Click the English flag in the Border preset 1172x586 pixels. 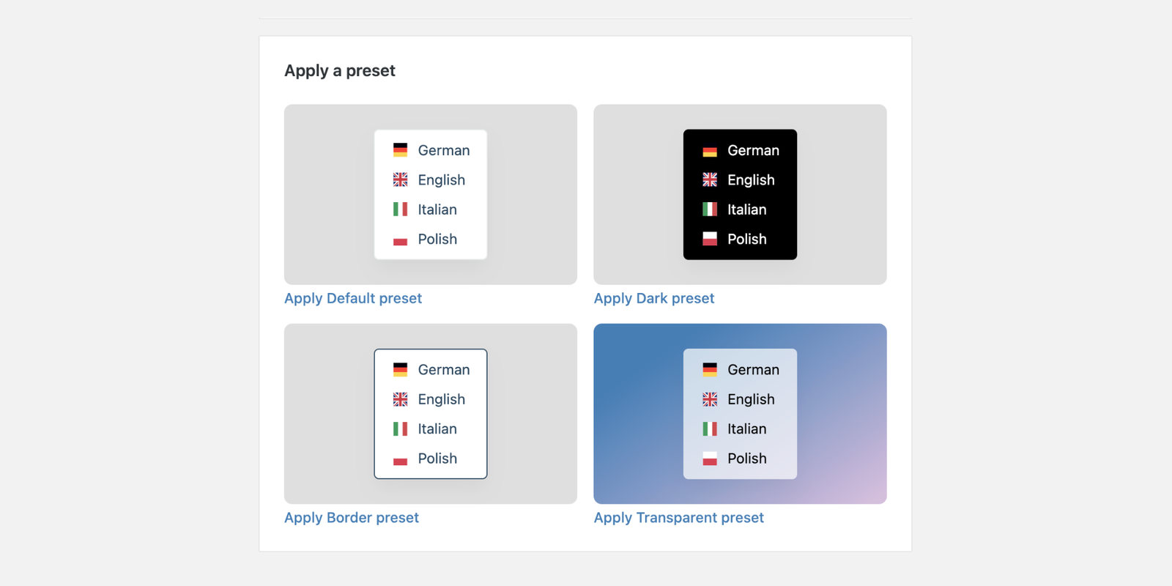(400, 399)
